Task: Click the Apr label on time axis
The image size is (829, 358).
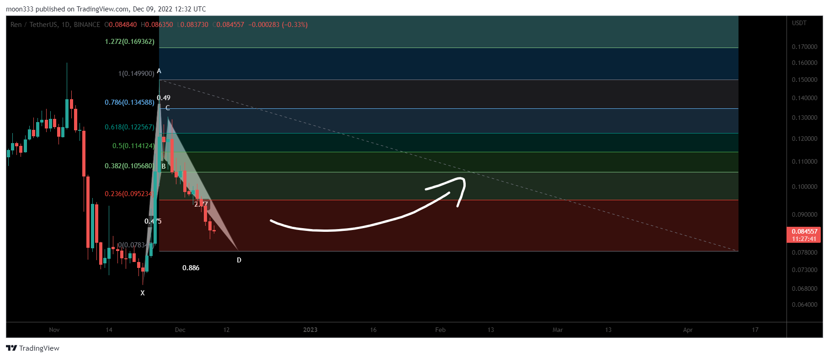Action: coord(688,330)
